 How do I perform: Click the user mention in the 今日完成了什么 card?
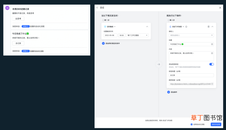point(26,51)
